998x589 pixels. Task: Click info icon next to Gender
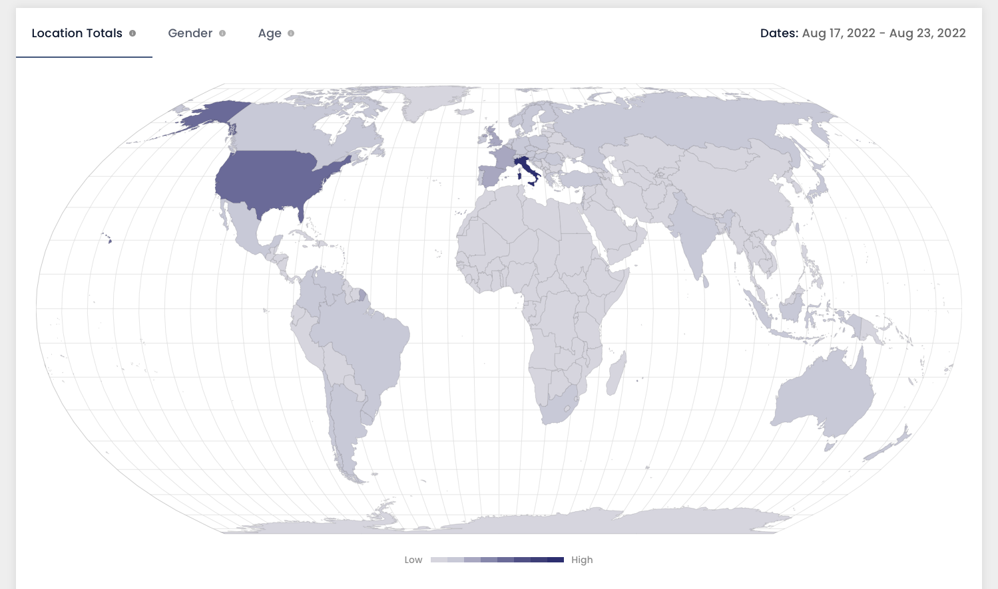coord(222,33)
